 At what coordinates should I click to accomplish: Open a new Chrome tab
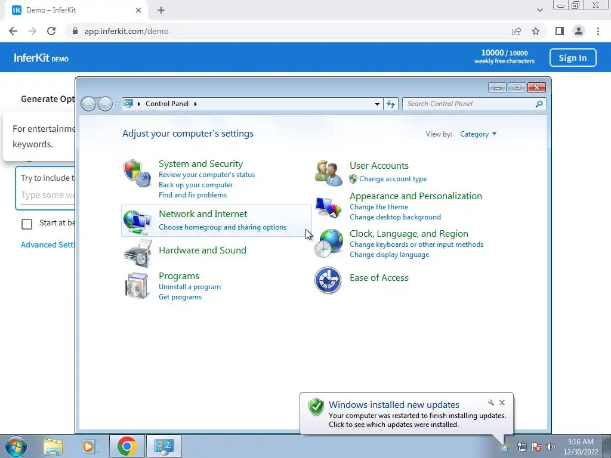[161, 10]
